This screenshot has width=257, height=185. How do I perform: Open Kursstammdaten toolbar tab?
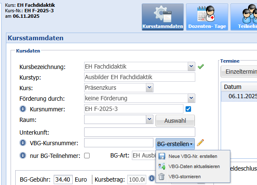pos(163,17)
